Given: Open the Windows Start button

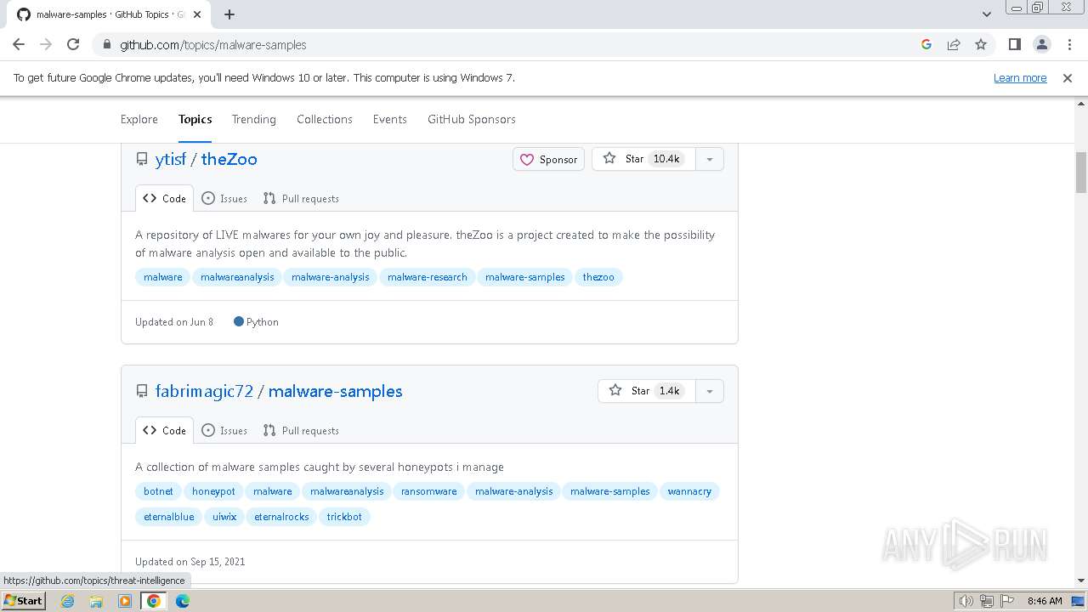Looking at the screenshot, I should [23, 600].
